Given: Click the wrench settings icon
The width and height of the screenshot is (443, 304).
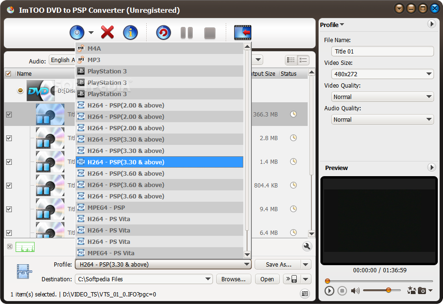Looking at the screenshot, I should 307,246.
